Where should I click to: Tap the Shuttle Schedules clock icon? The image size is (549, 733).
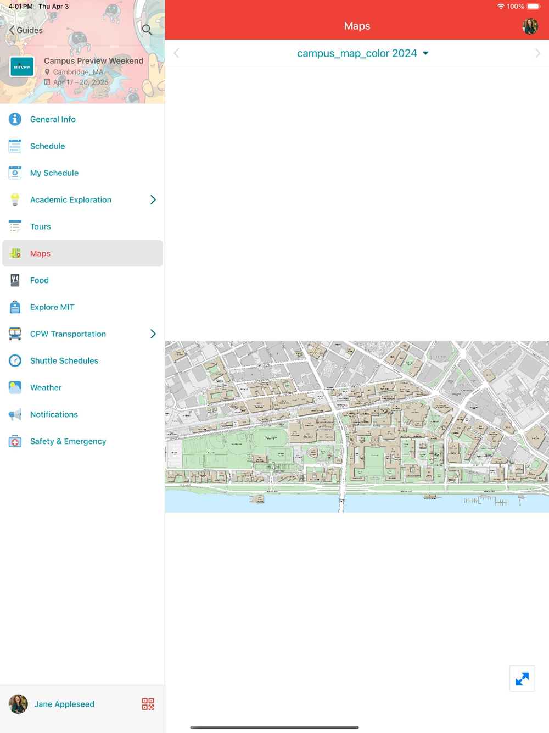click(x=15, y=361)
